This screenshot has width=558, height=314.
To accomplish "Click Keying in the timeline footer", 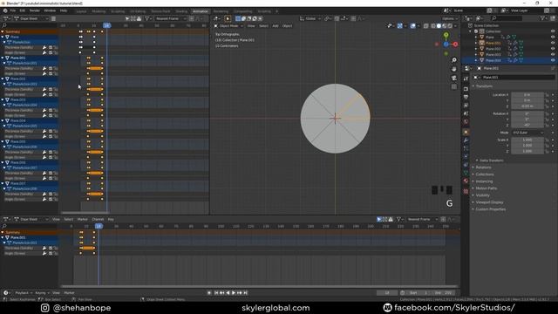I will [x=42, y=293].
